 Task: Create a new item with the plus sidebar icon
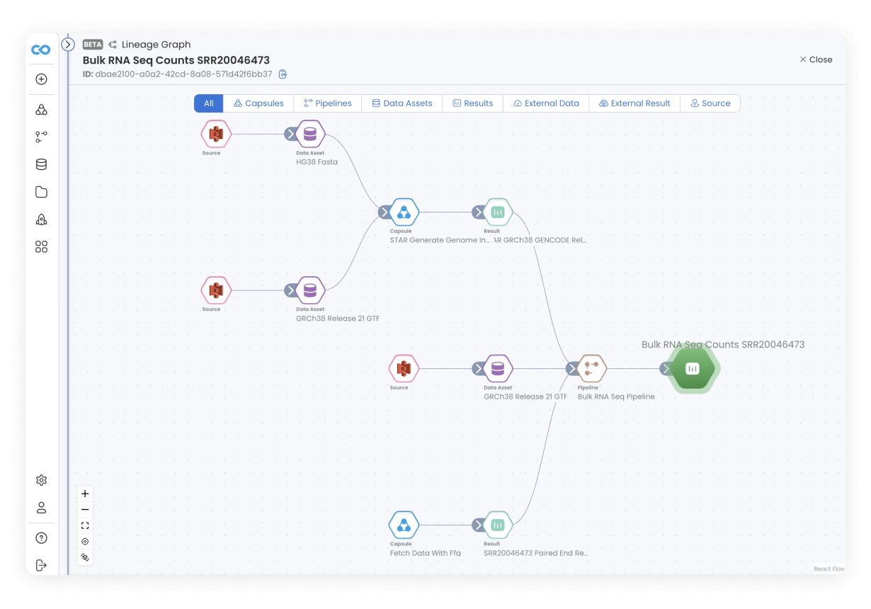41,79
